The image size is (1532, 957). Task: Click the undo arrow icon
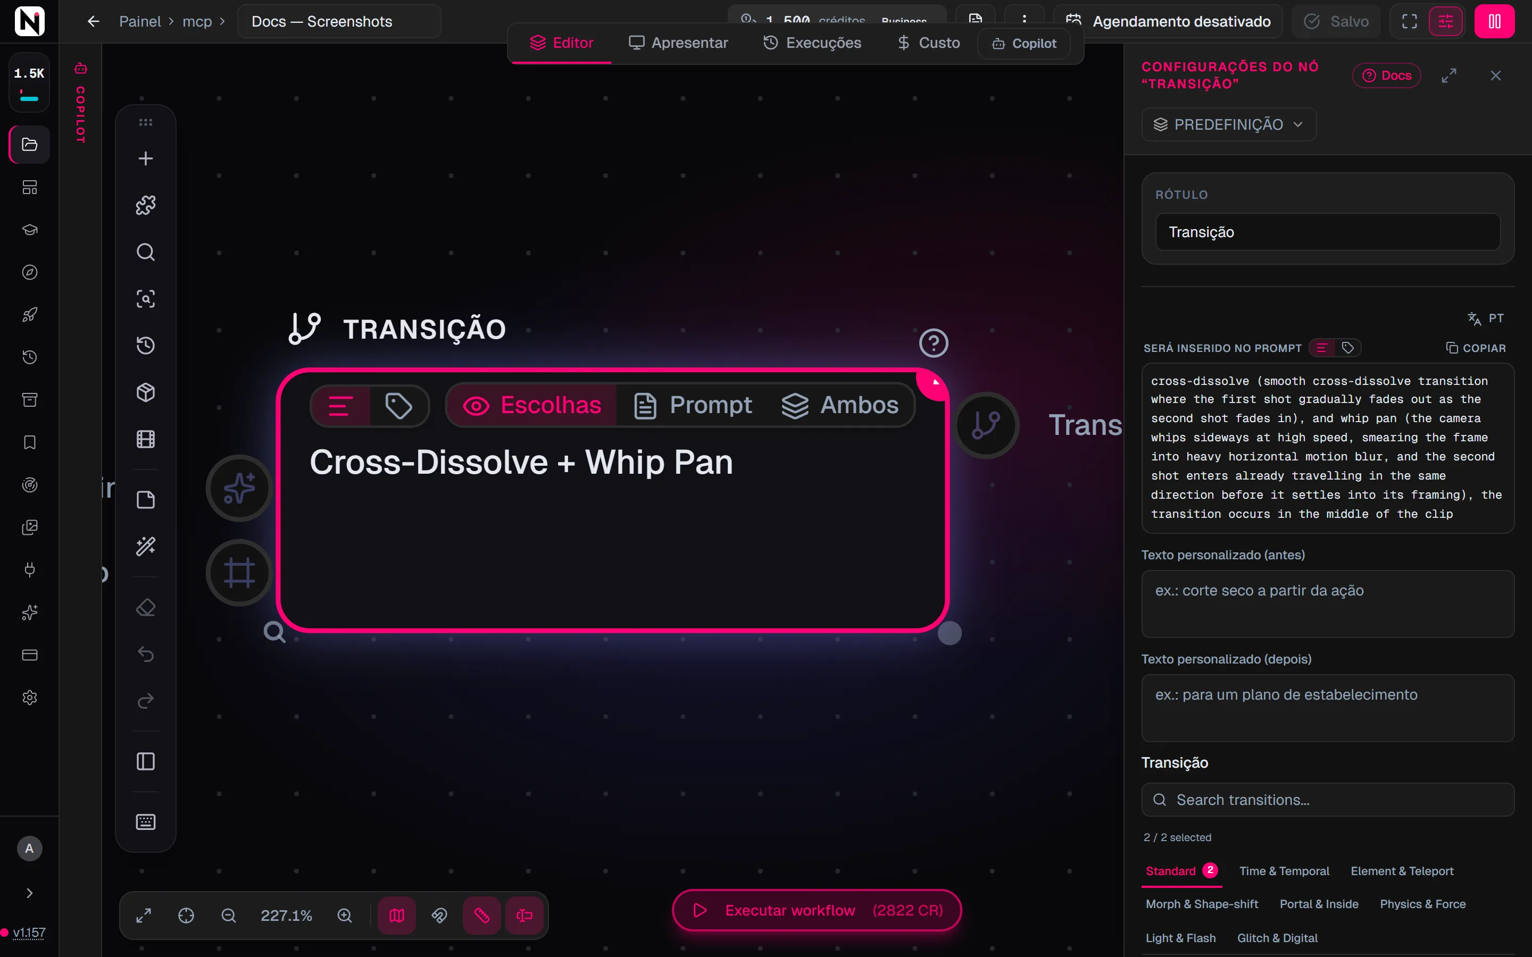pos(146,654)
